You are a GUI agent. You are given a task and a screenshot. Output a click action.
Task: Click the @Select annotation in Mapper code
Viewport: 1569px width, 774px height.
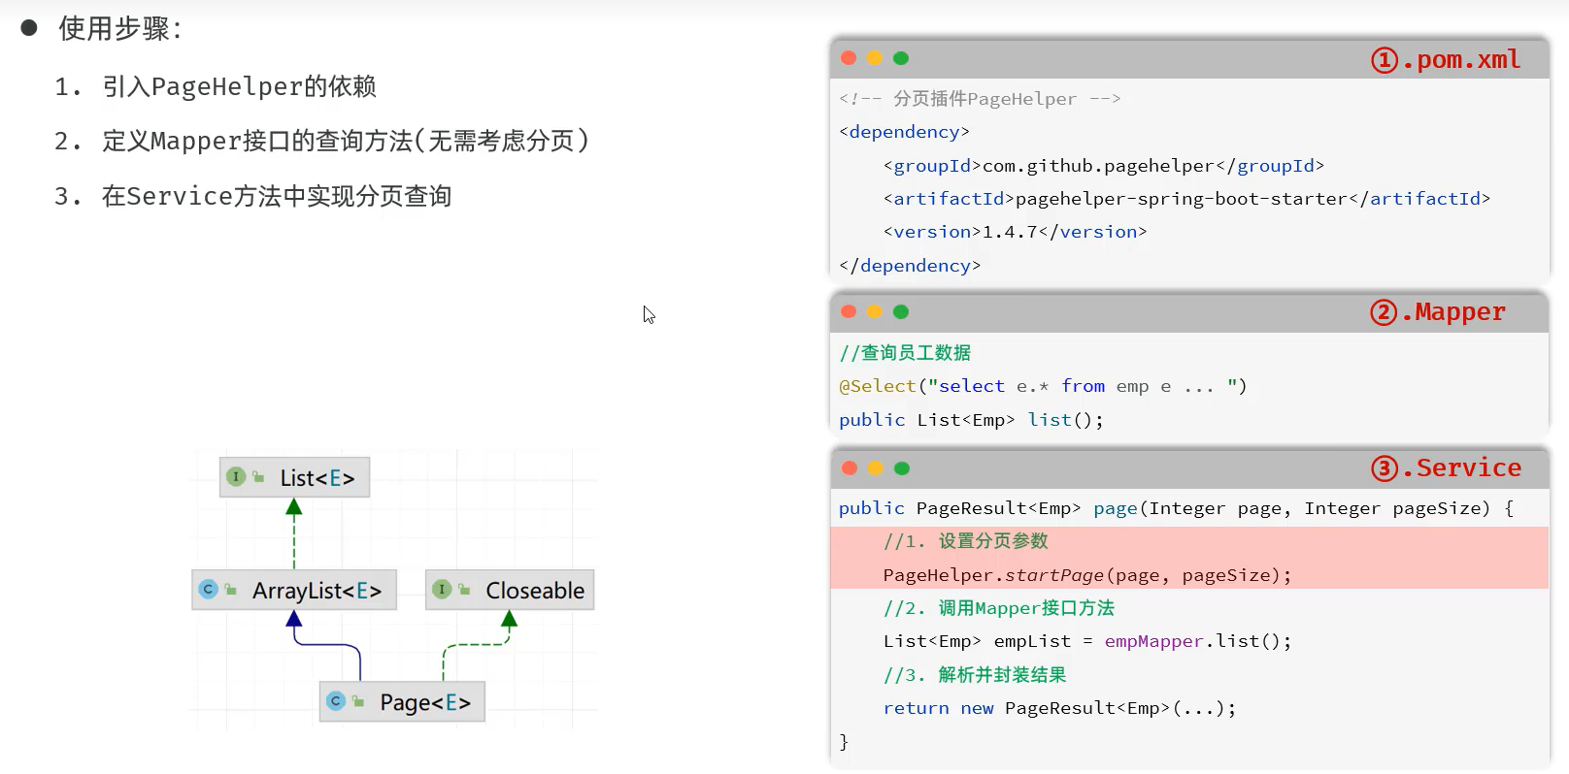[x=878, y=386]
